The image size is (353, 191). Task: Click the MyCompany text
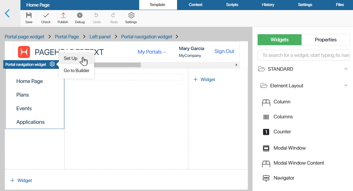click(190, 56)
